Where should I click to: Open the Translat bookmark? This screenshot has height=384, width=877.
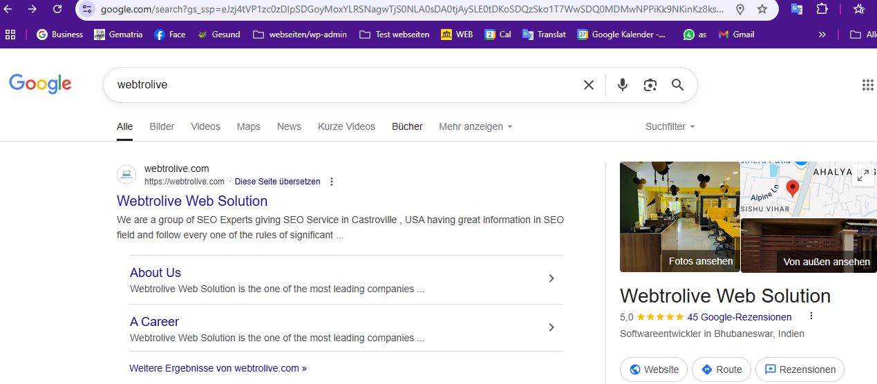click(544, 35)
